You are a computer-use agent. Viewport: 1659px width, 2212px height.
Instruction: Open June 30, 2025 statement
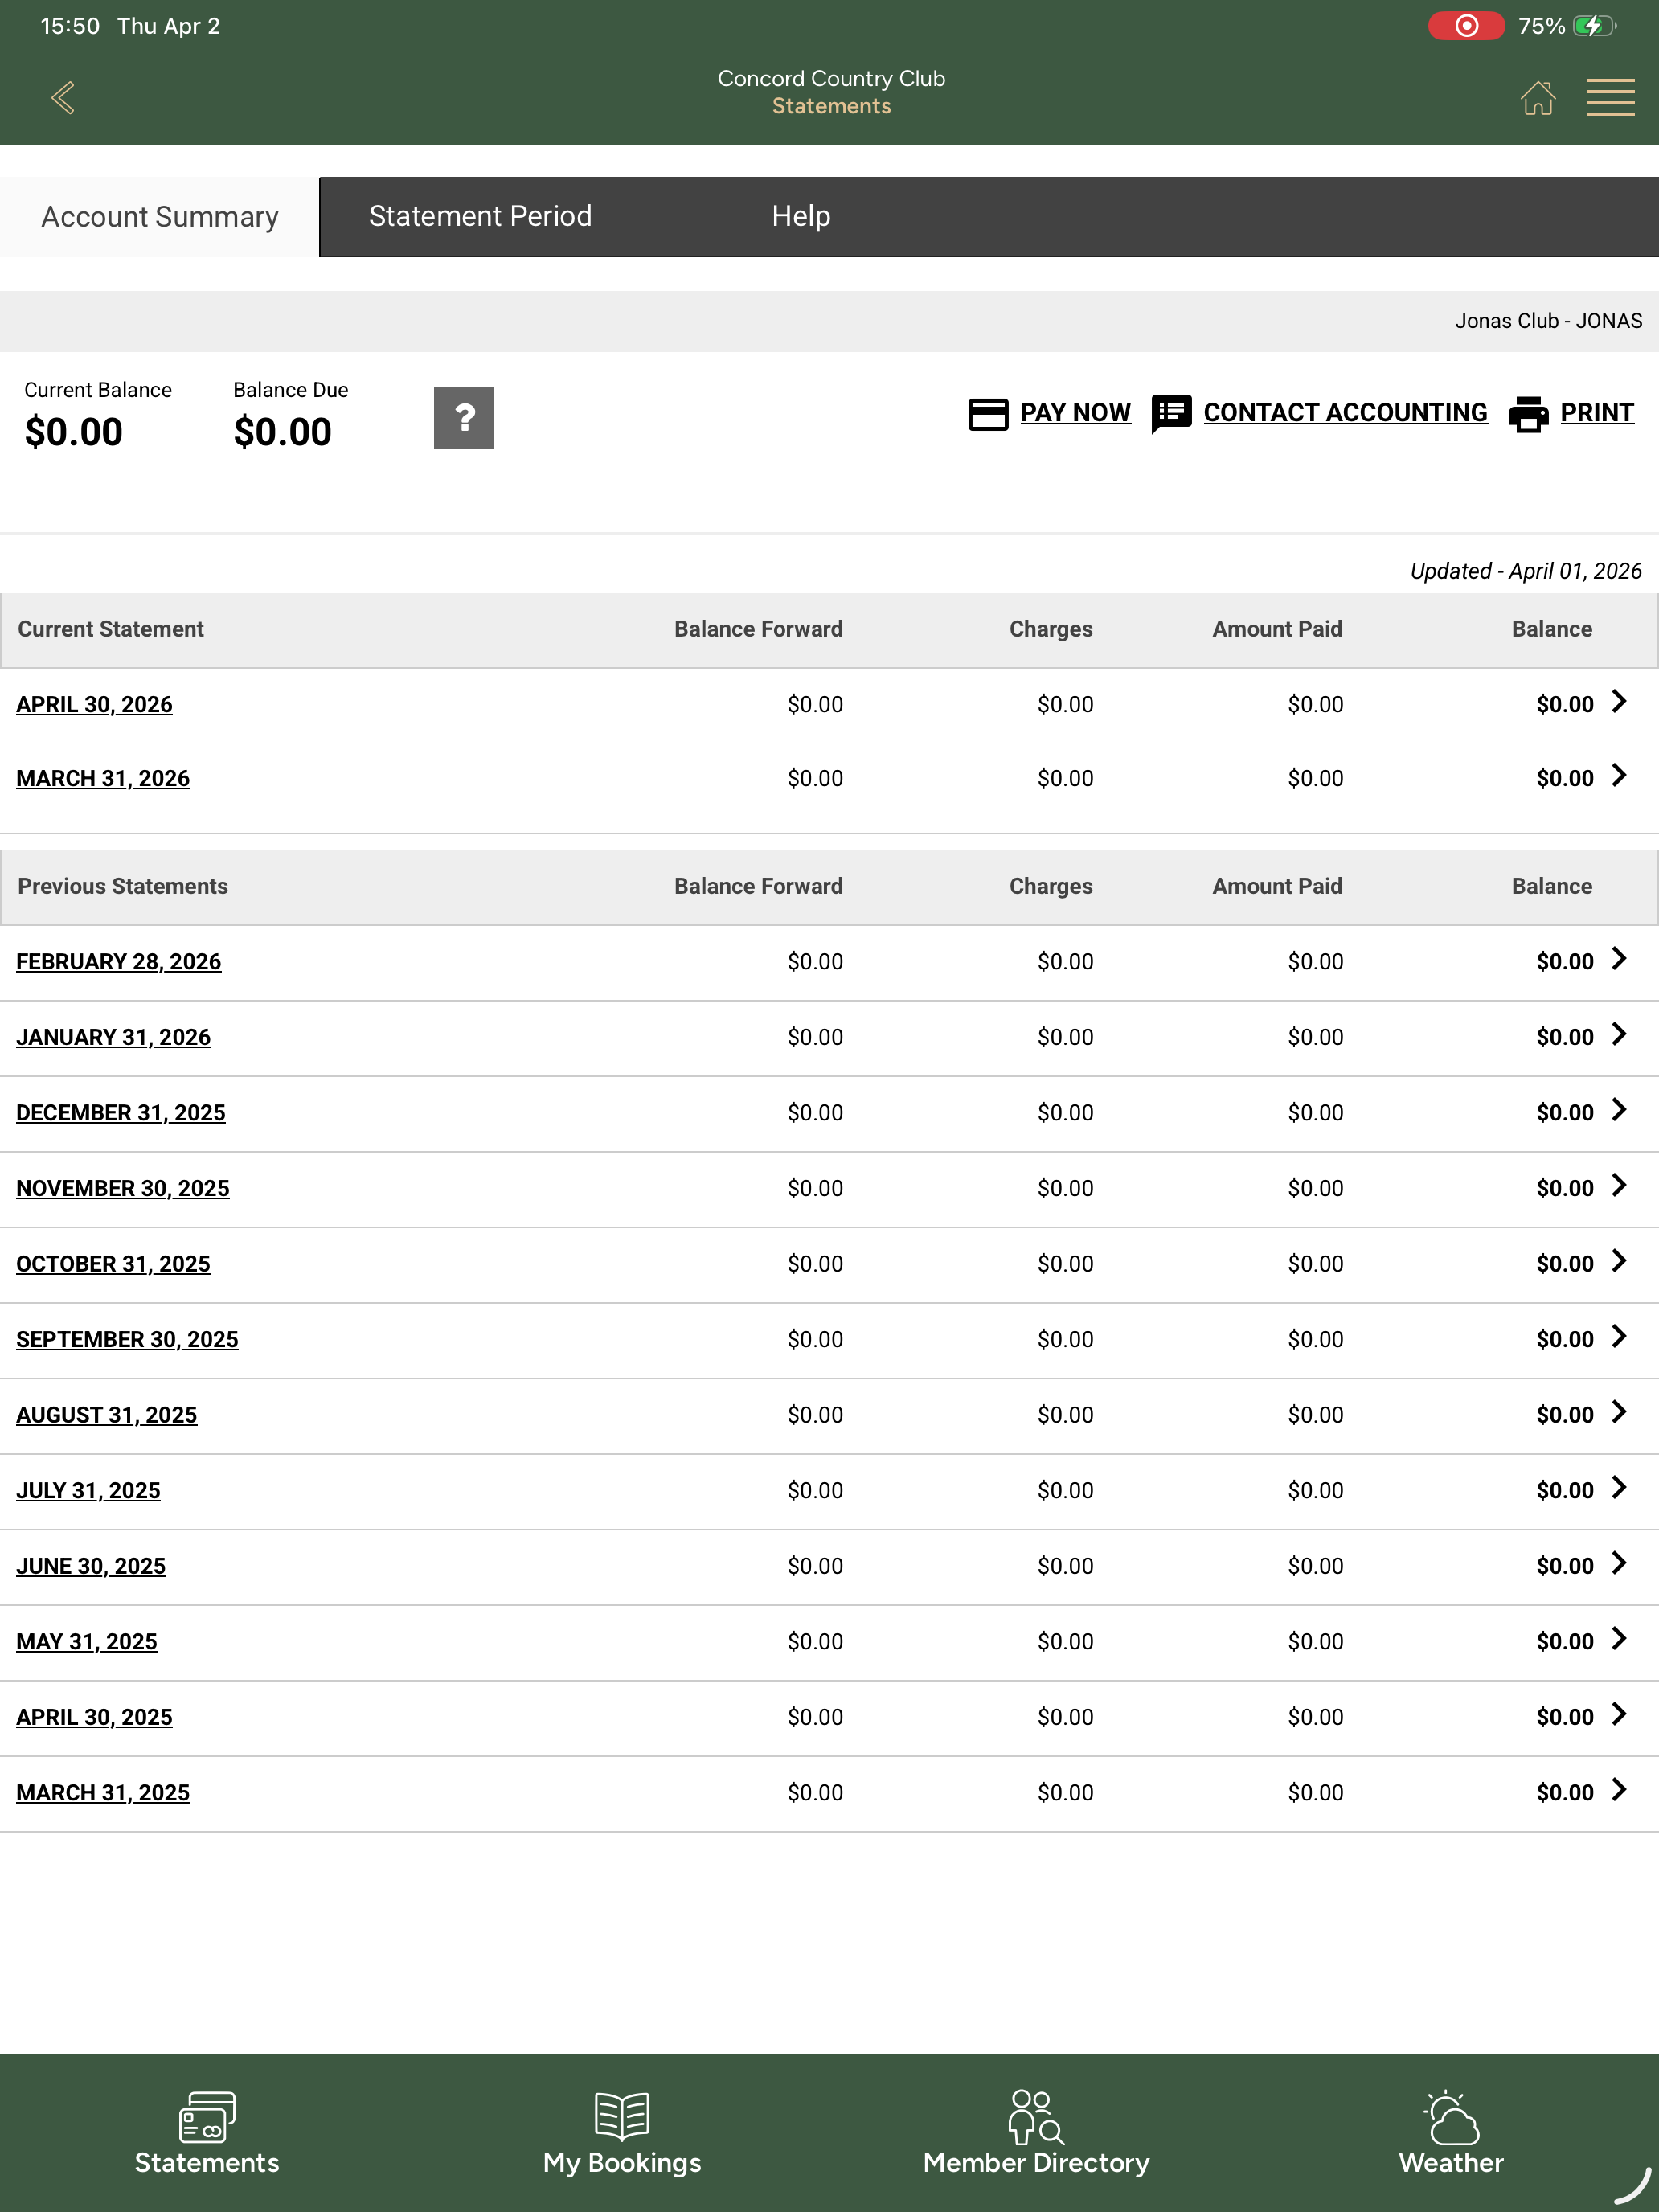point(91,1566)
